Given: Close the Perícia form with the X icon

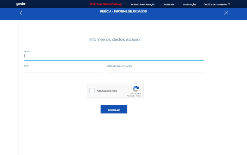Looking at the screenshot, I should pos(226,13).
